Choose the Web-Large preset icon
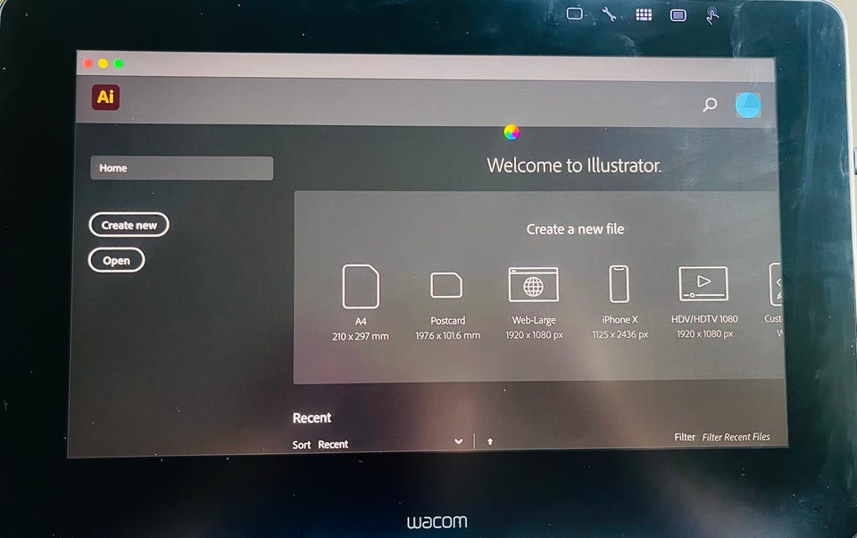 [534, 284]
